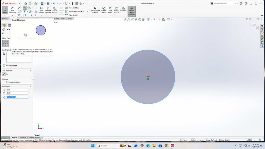This screenshot has width=265, height=149.
Task: Add the Fix relation
Action: click(4, 74)
